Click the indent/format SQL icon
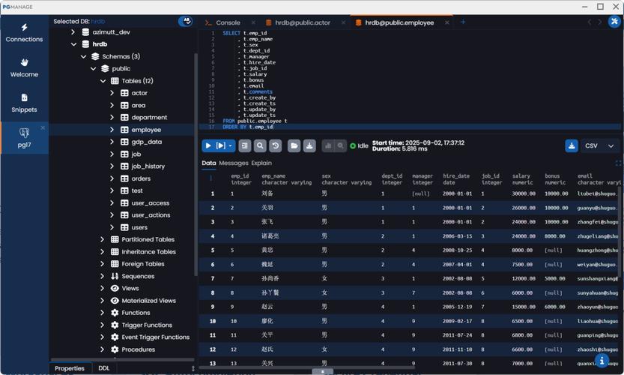The width and height of the screenshot is (624, 375). [x=245, y=145]
